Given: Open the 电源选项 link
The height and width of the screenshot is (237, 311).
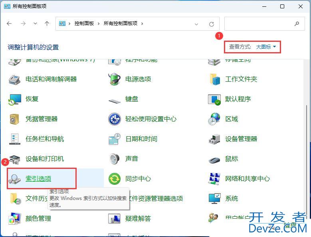Looking at the screenshot, I should [138, 79].
